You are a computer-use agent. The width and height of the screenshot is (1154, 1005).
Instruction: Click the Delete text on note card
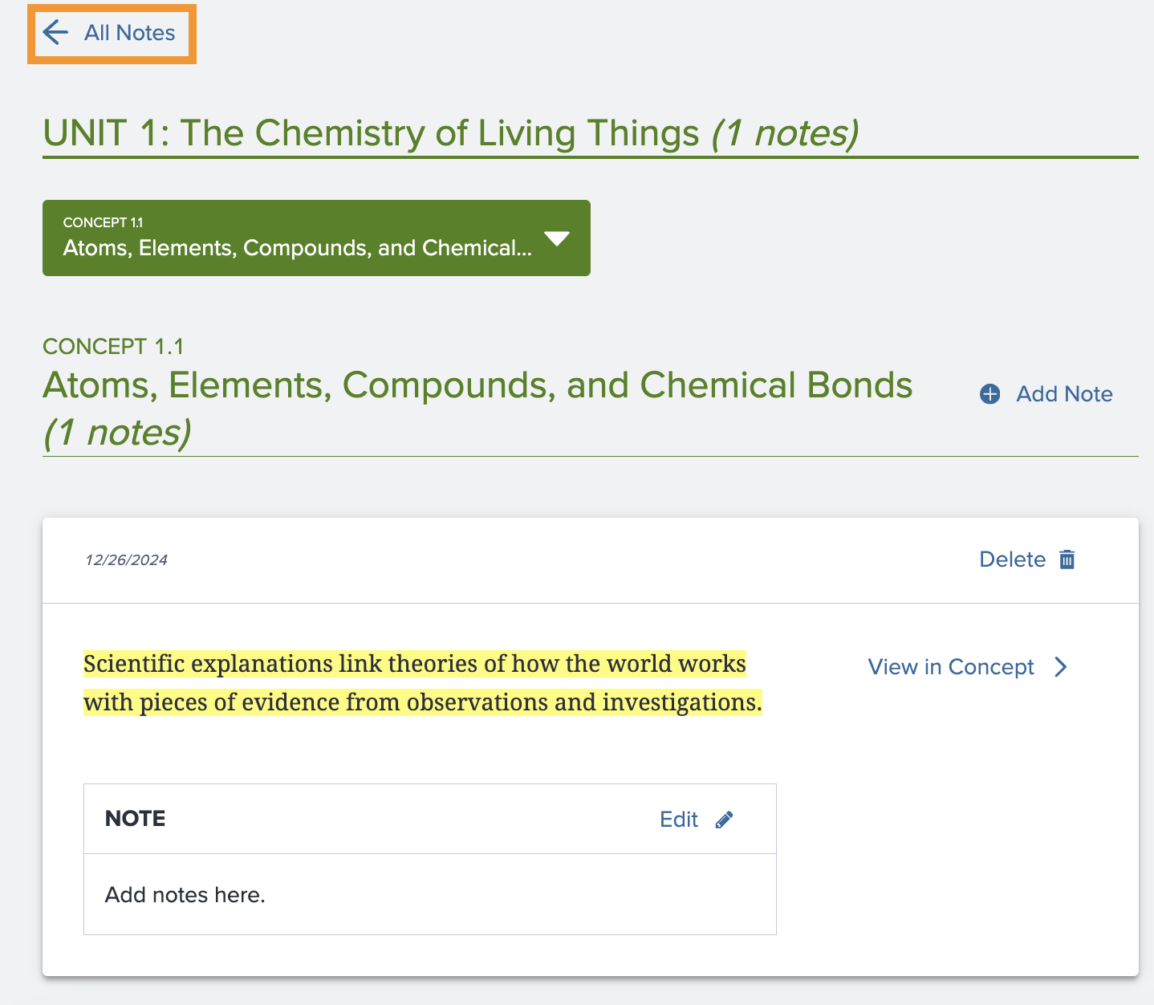pyautogui.click(x=1013, y=559)
